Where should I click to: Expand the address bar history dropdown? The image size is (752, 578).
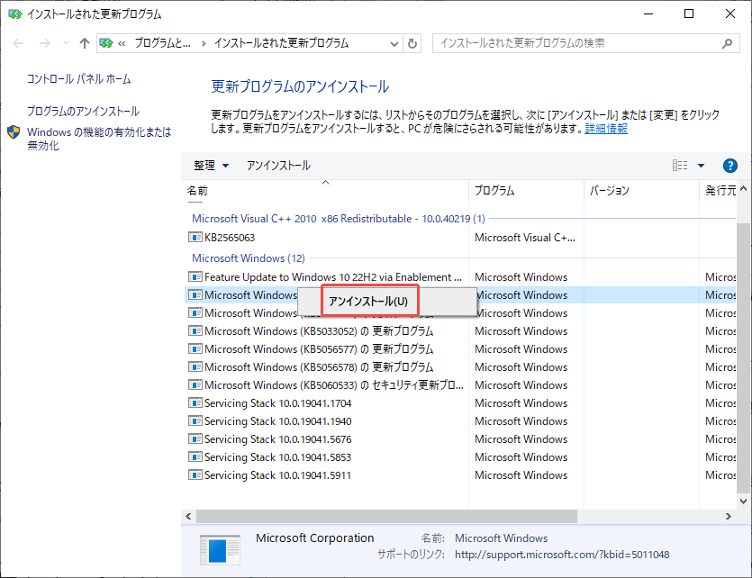coord(394,44)
